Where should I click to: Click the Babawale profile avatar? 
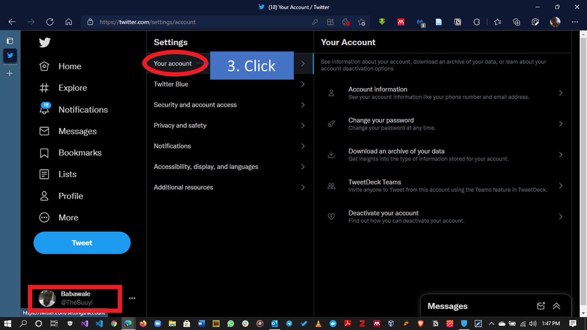47,298
